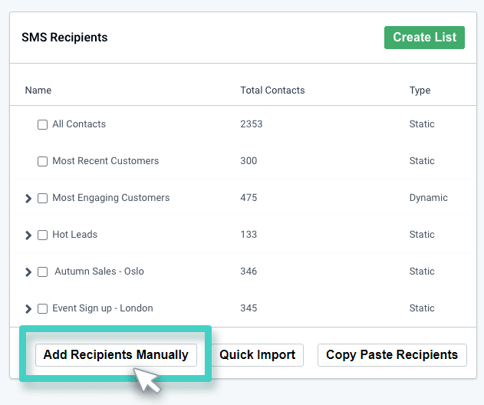The image size is (484, 405).
Task: Click the Total Contacts column header
Action: 272,91
